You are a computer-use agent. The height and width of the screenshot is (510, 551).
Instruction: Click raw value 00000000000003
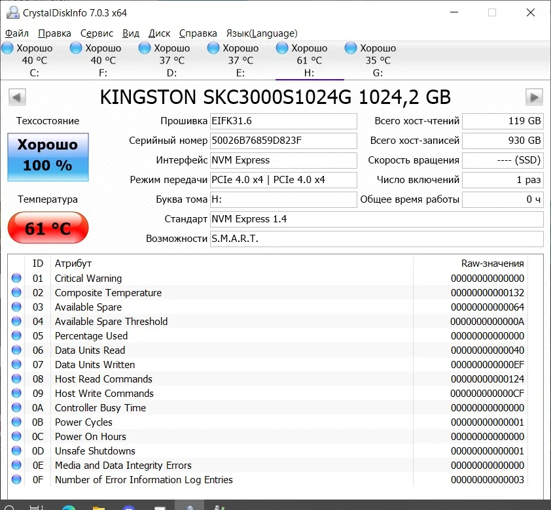(488, 480)
